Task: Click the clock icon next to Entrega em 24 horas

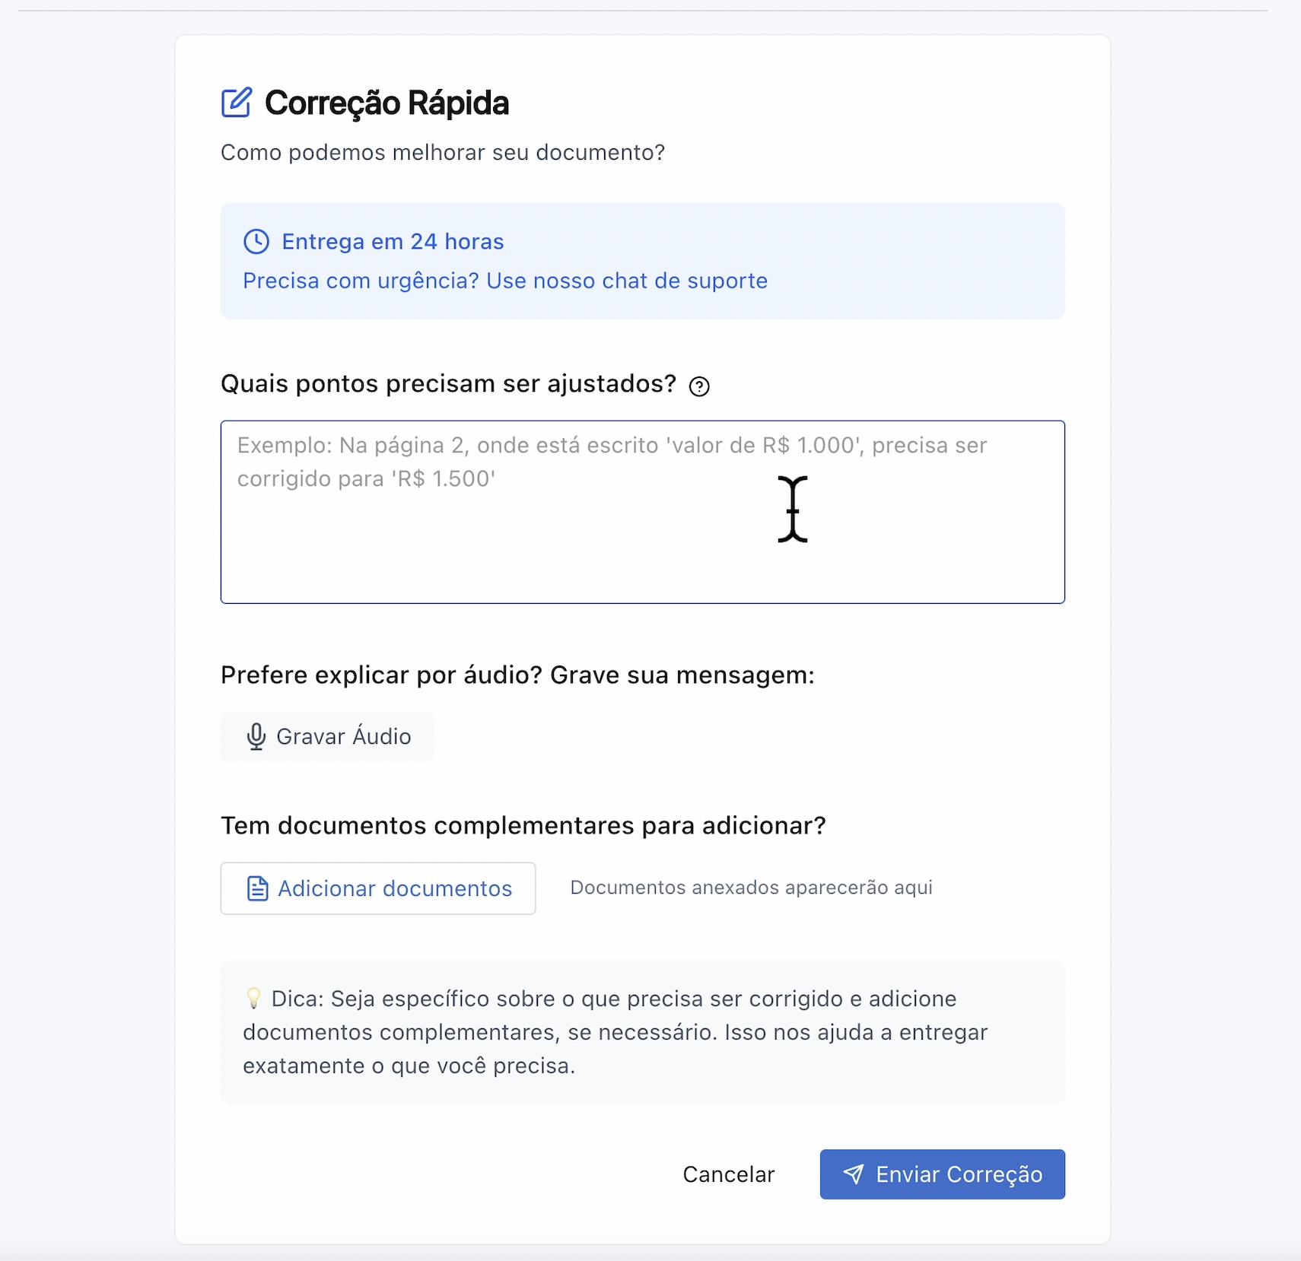Action: coord(257,241)
